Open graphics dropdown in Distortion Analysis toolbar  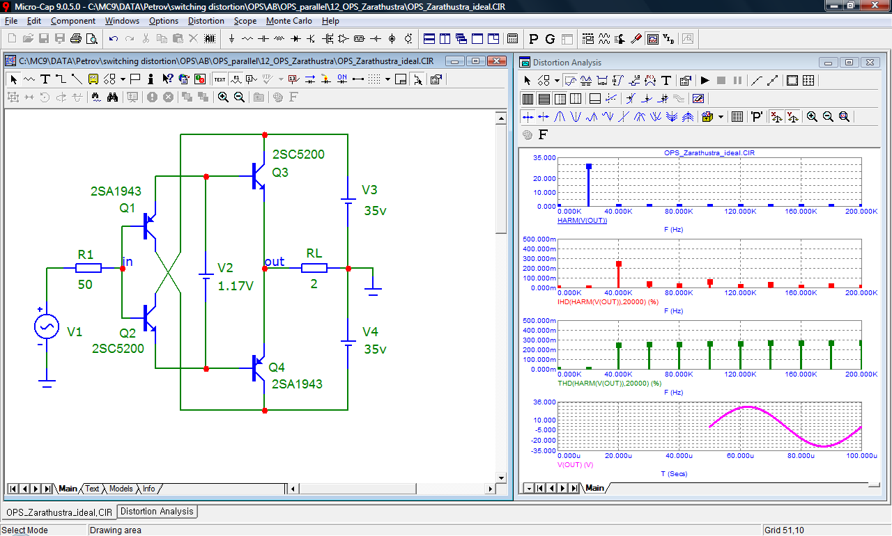click(557, 81)
